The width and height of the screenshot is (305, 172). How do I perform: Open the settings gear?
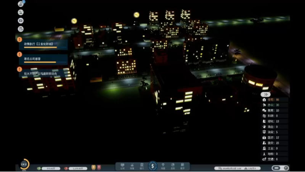coord(286,168)
